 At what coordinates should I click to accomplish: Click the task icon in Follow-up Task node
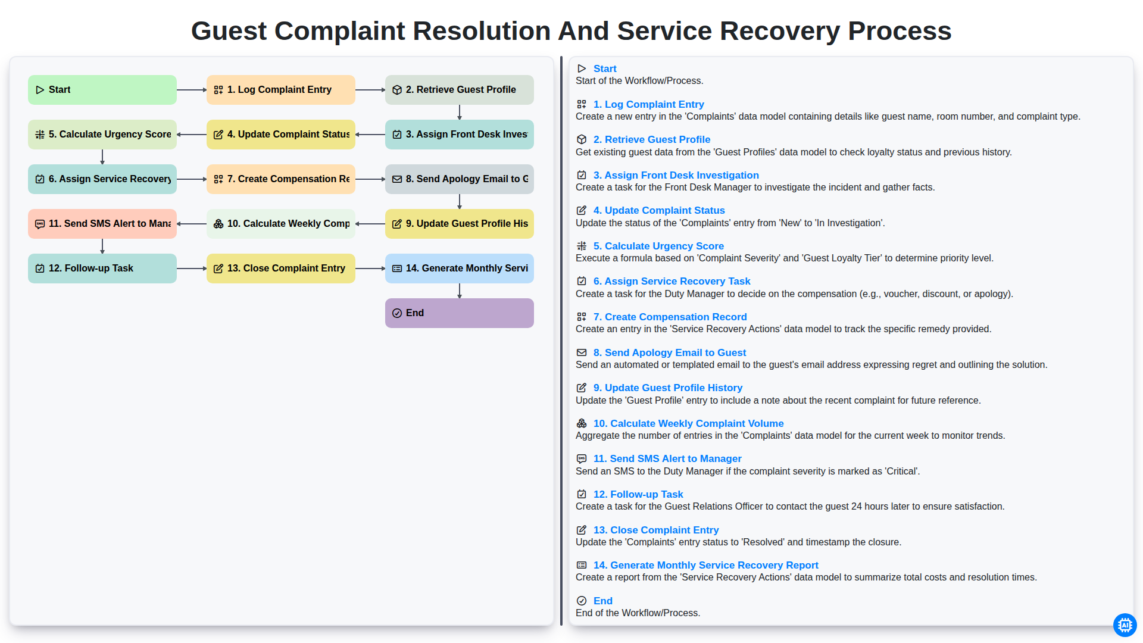tap(40, 269)
